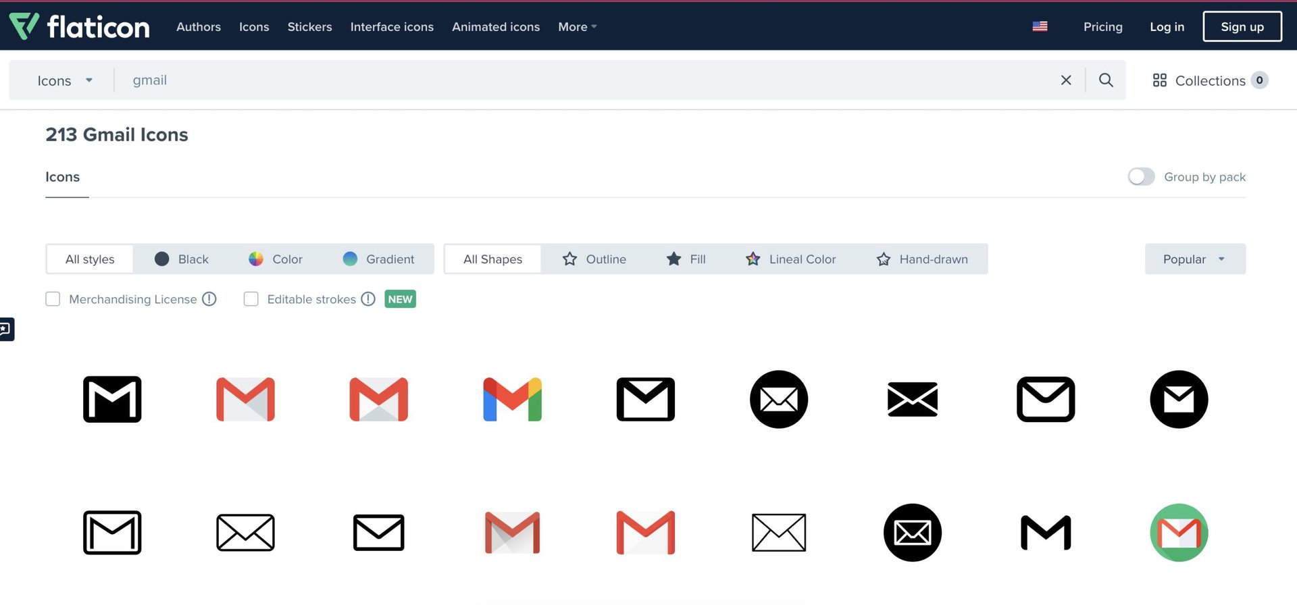This screenshot has height=605, width=1297.
Task: Select the black circle envelope icon in second row
Action: click(913, 533)
